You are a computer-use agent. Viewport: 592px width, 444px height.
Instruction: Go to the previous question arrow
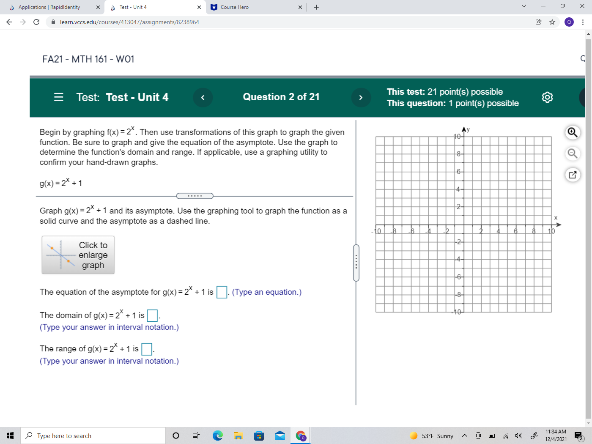pyautogui.click(x=203, y=97)
